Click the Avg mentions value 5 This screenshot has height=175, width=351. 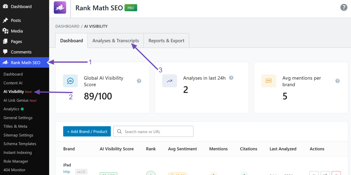click(x=285, y=96)
